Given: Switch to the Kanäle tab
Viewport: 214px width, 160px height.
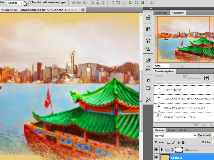Looking at the screenshot, I should coord(171,130).
